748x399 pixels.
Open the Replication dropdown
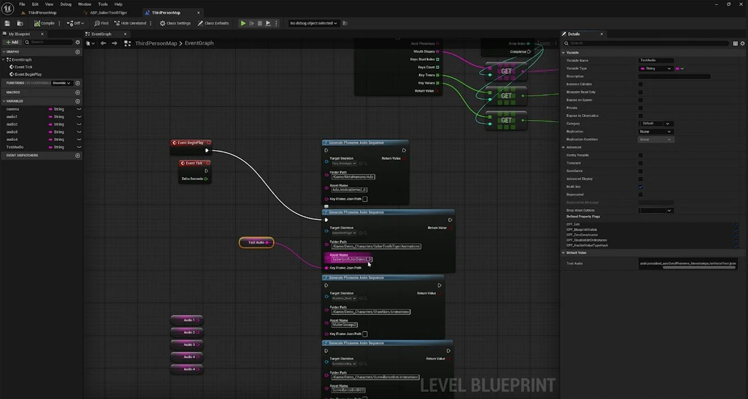tap(656, 132)
